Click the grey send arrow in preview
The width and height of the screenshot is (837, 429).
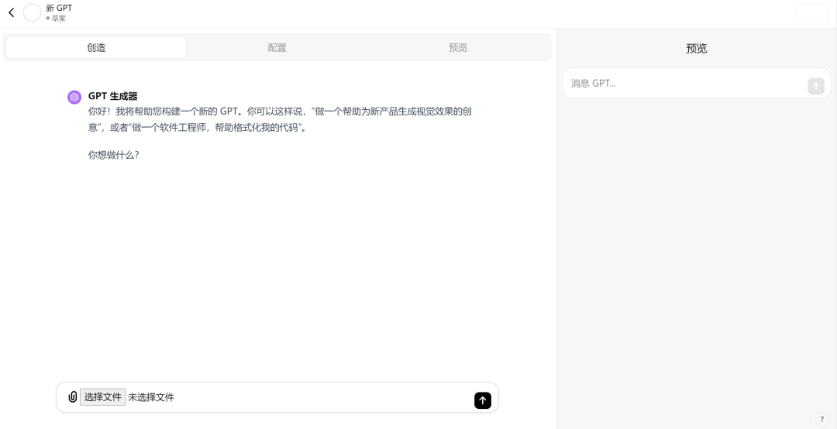(x=815, y=86)
